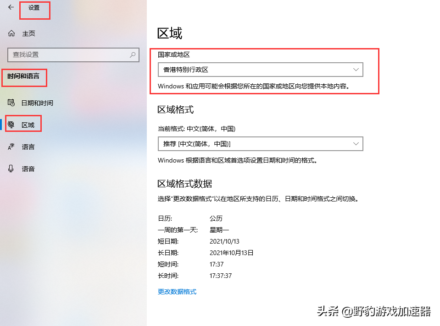Click the 区域格式数据 section heading
Screen dimensions: 440x326
[184, 184]
